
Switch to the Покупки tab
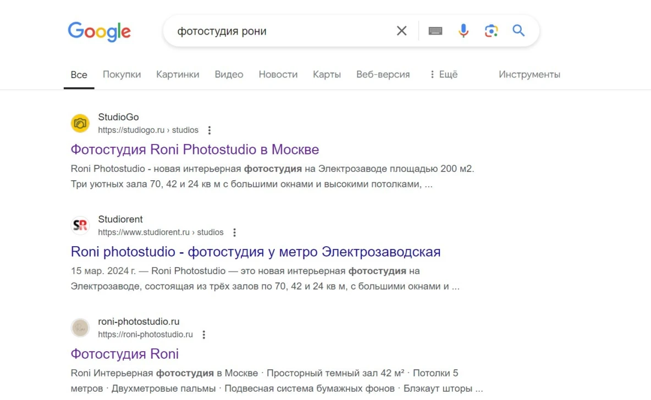tap(122, 74)
